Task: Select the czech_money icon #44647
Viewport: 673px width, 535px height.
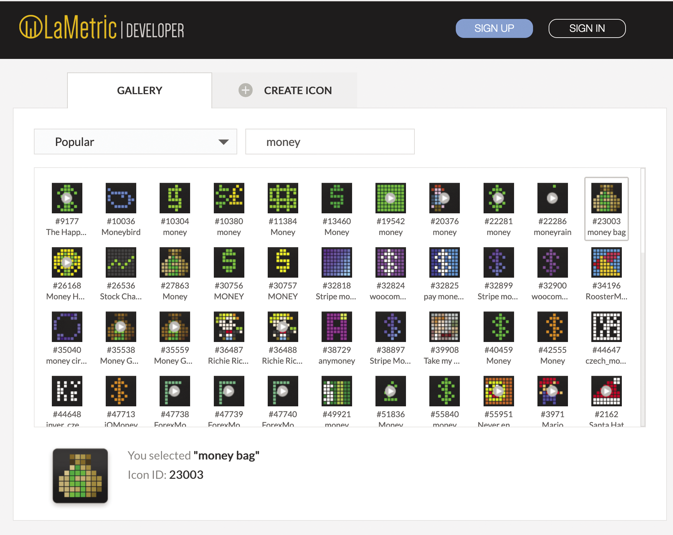Action: [606, 327]
